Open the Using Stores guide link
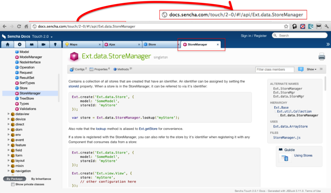The image size is (331, 193). click(x=303, y=155)
